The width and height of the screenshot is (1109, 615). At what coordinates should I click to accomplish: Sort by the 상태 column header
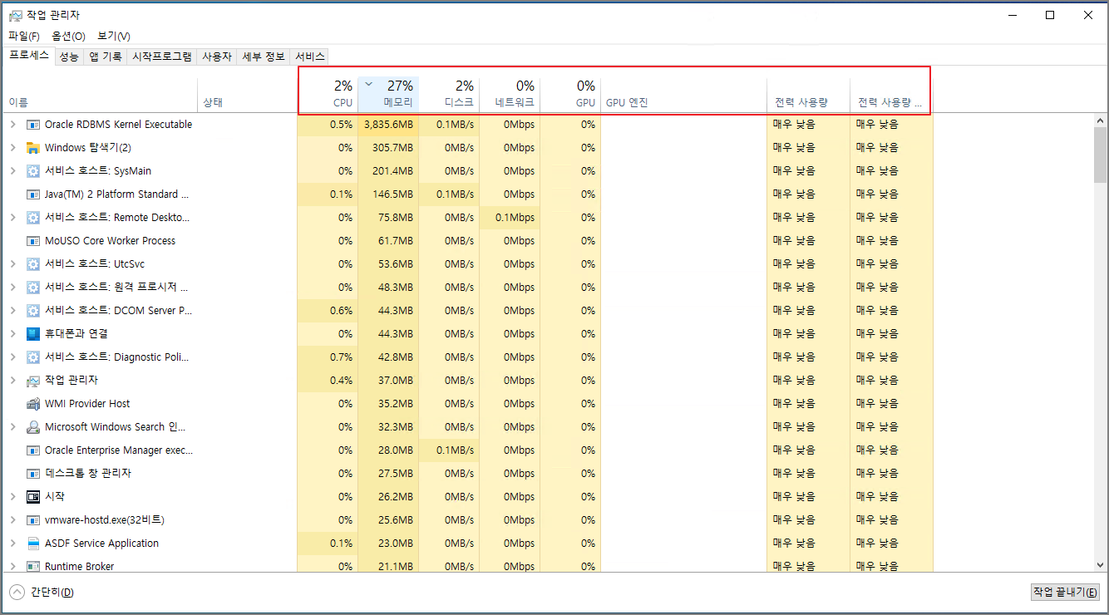click(x=247, y=94)
